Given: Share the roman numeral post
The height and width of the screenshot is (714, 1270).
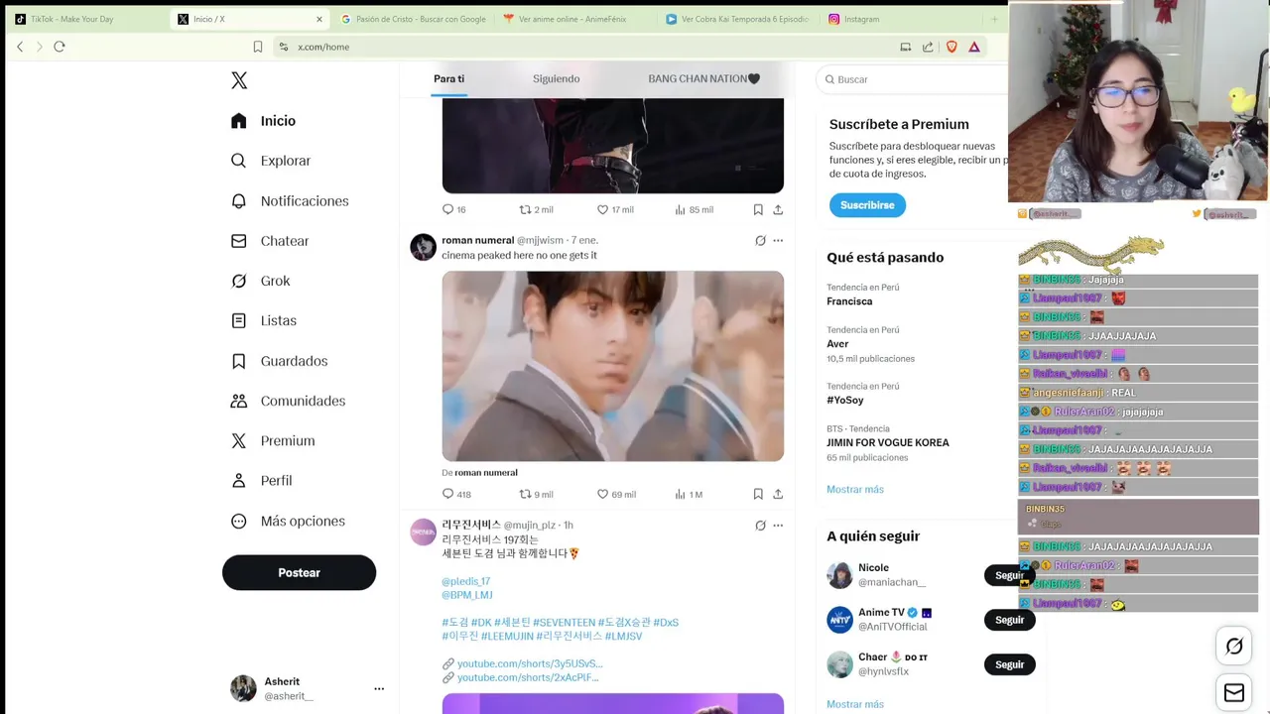Looking at the screenshot, I should coord(778,494).
